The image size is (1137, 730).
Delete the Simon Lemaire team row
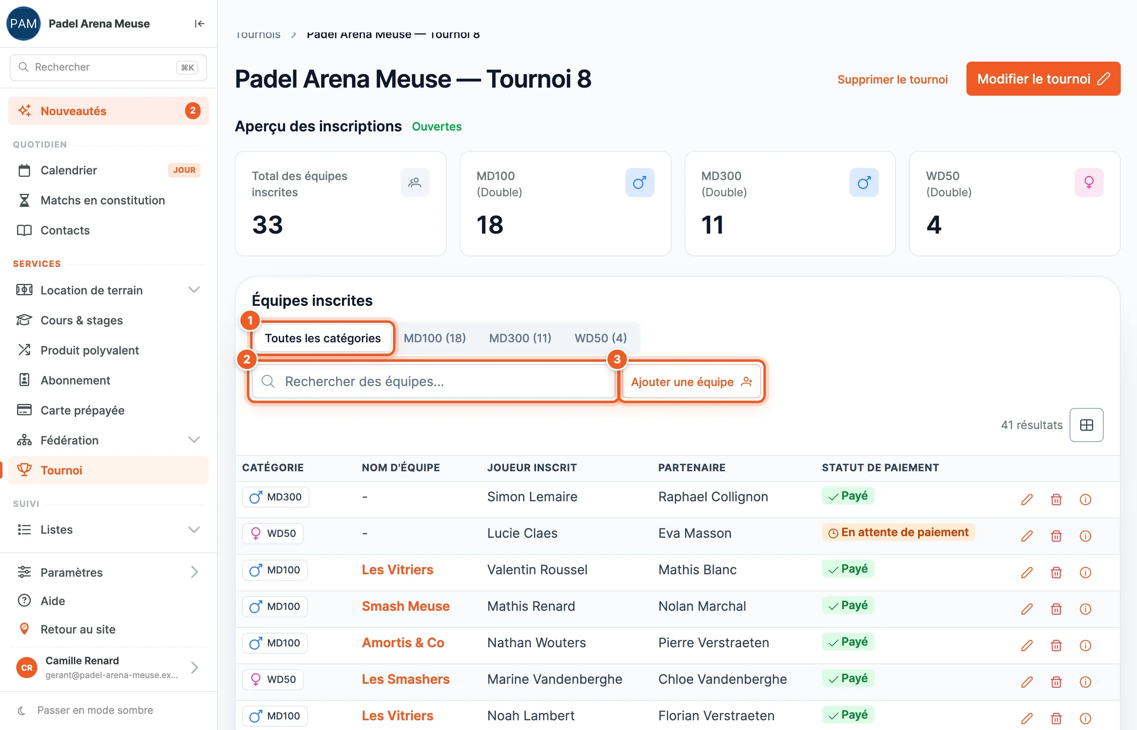1056,500
